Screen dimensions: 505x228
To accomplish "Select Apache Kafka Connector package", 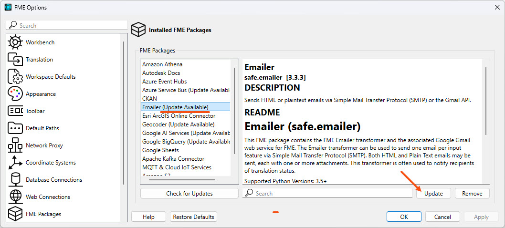I will pyautogui.click(x=186, y=159).
